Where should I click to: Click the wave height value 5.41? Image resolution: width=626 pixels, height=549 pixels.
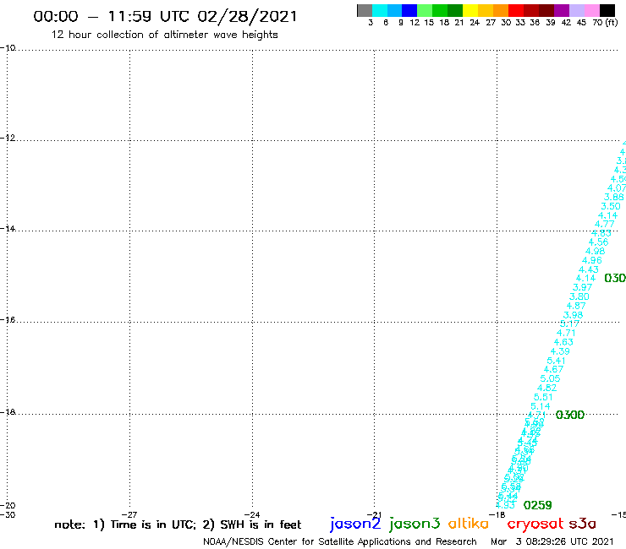coord(557,361)
